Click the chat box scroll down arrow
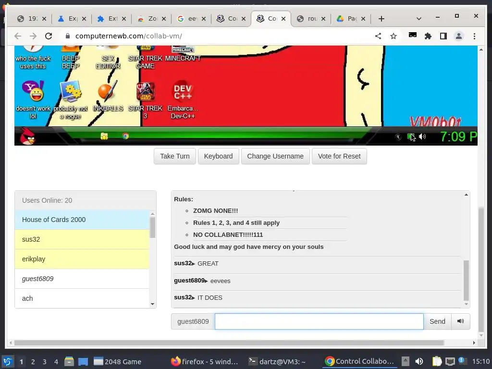The height and width of the screenshot is (369, 492). tap(466, 304)
